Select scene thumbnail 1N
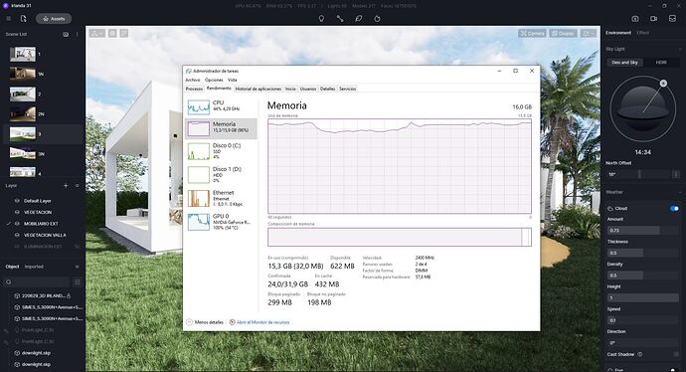 [23, 74]
